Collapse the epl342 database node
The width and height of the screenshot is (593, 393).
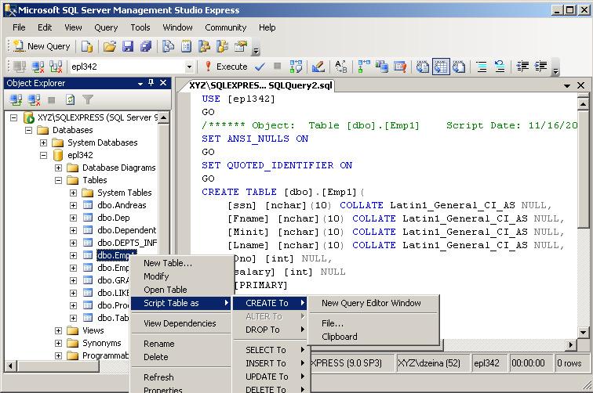click(43, 155)
